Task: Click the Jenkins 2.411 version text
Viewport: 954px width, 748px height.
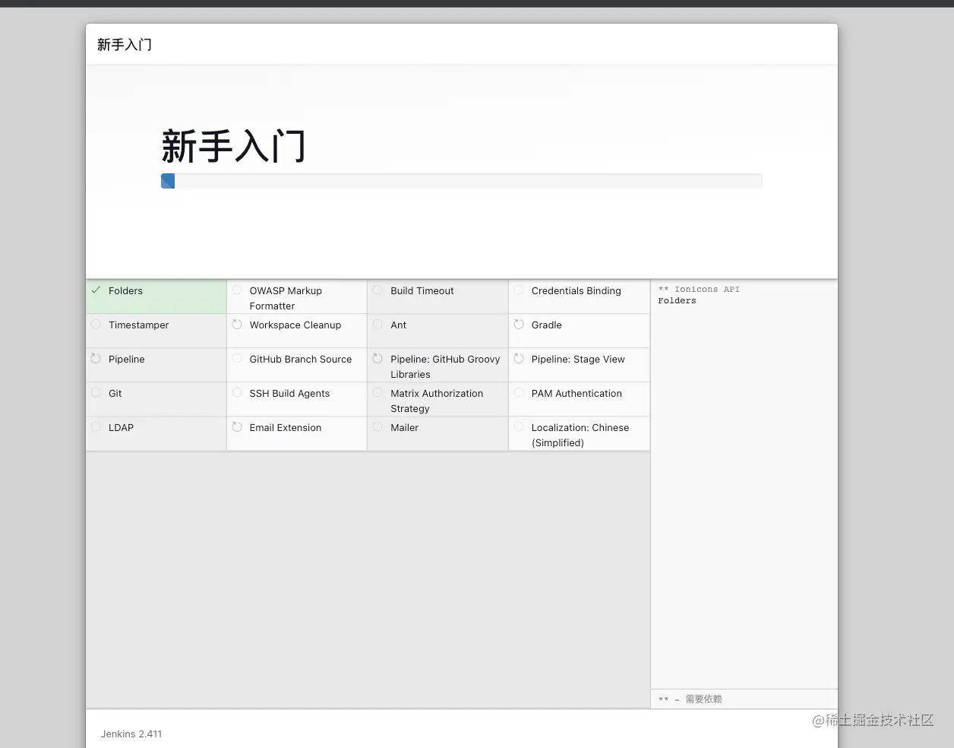Action: (x=131, y=734)
